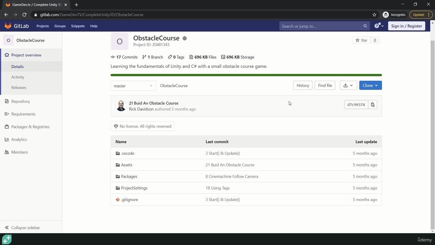435x245 pixels.
Task: Click No license. All rights reserved
Action: coord(142,126)
